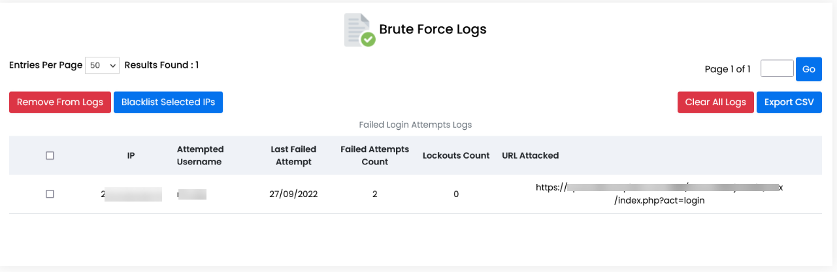Click the Remove From Logs button

[x=60, y=102]
